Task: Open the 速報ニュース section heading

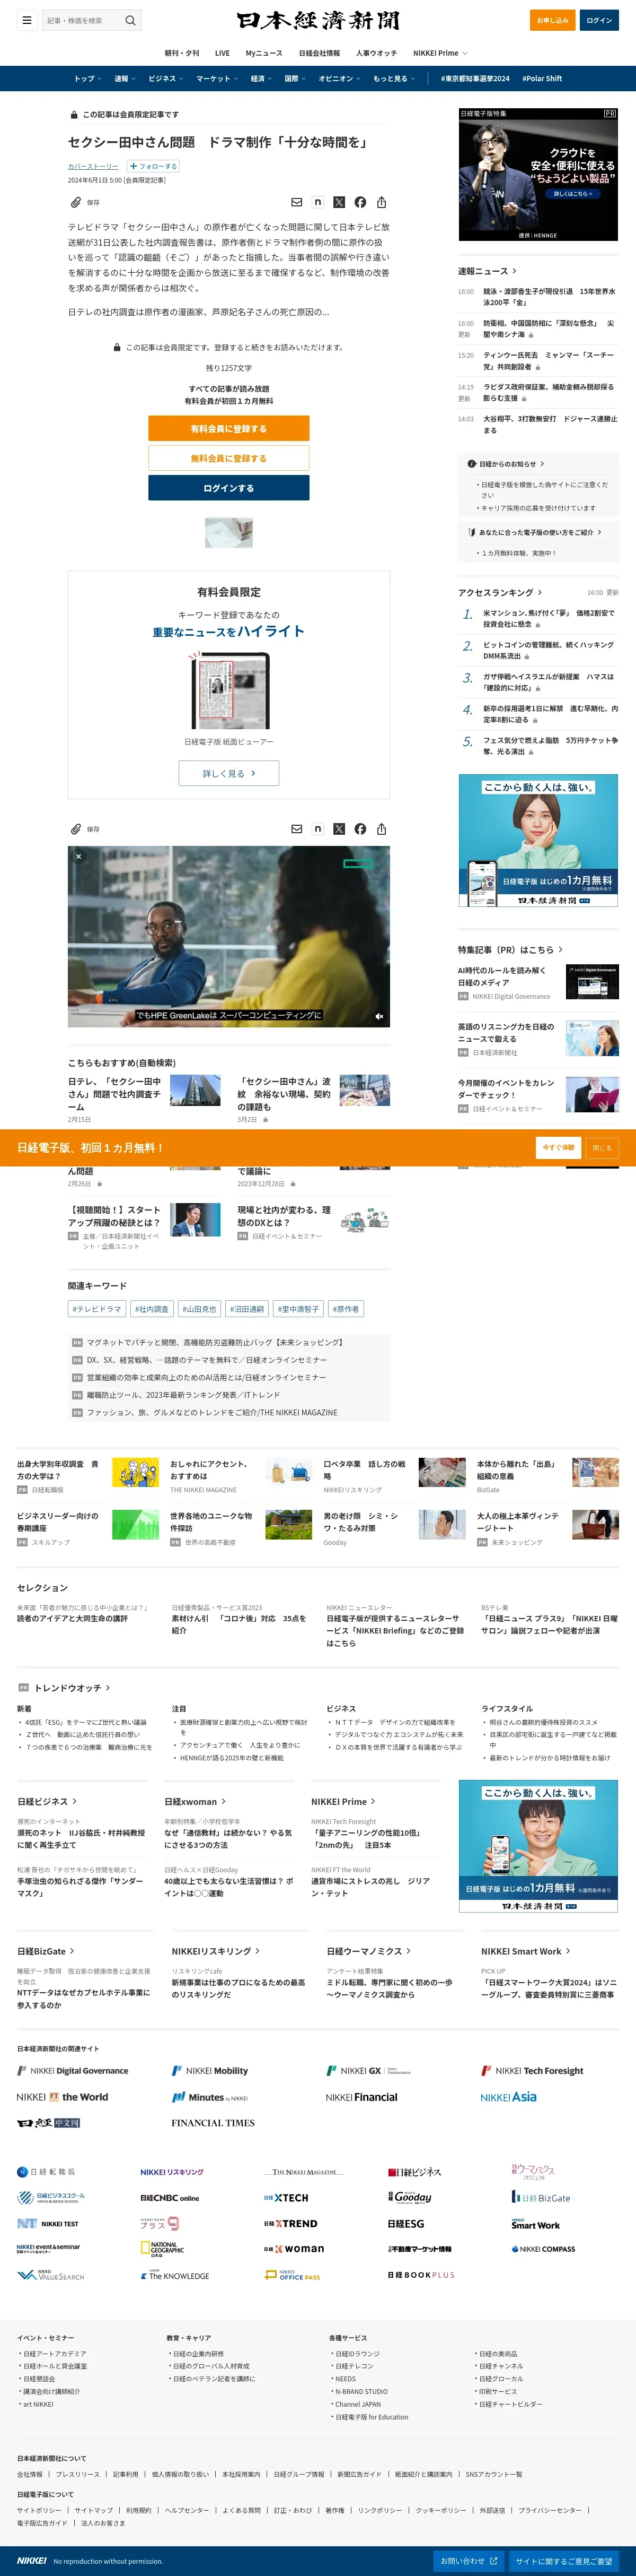Action: [x=487, y=271]
